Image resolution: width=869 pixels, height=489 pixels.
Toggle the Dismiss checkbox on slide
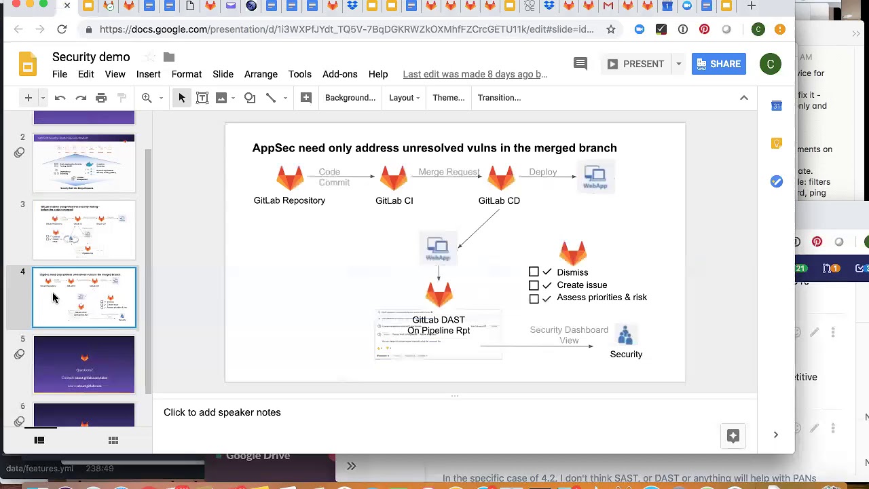[534, 272]
